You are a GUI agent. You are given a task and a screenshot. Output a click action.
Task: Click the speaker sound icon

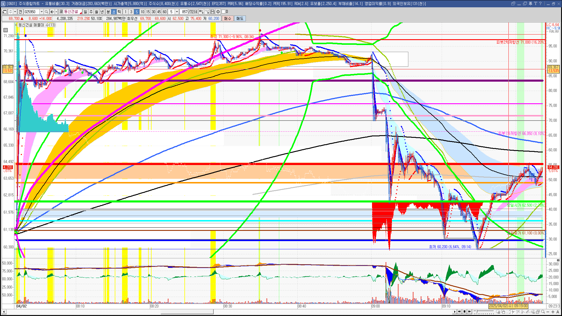tap(52, 12)
